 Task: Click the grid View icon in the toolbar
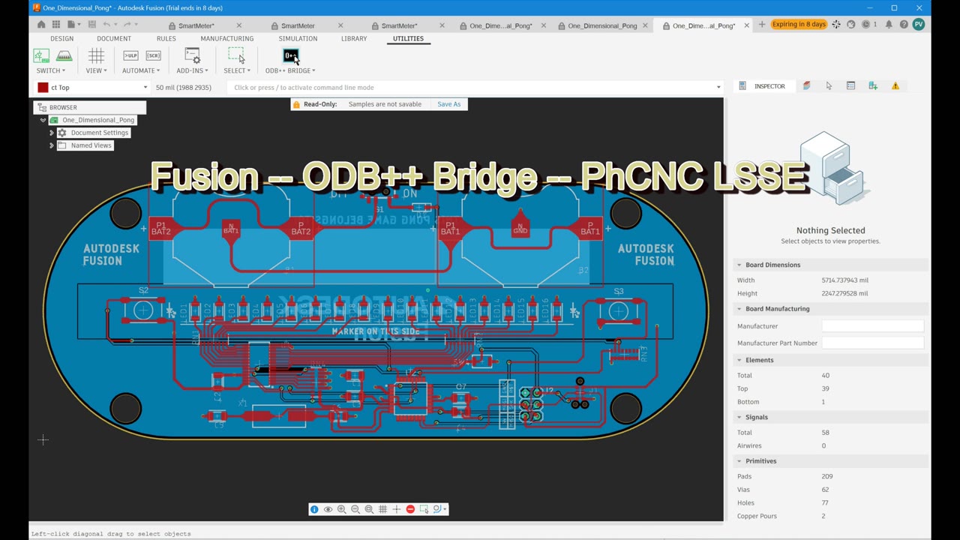(x=96, y=56)
